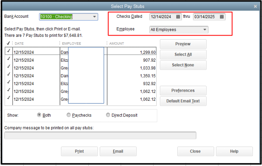
Task: Click the EMPLOYEE column header
Action: pyautogui.click(x=72, y=43)
